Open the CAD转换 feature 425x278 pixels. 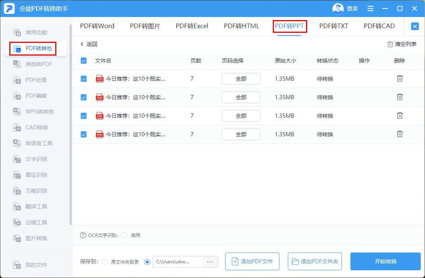tap(32, 127)
